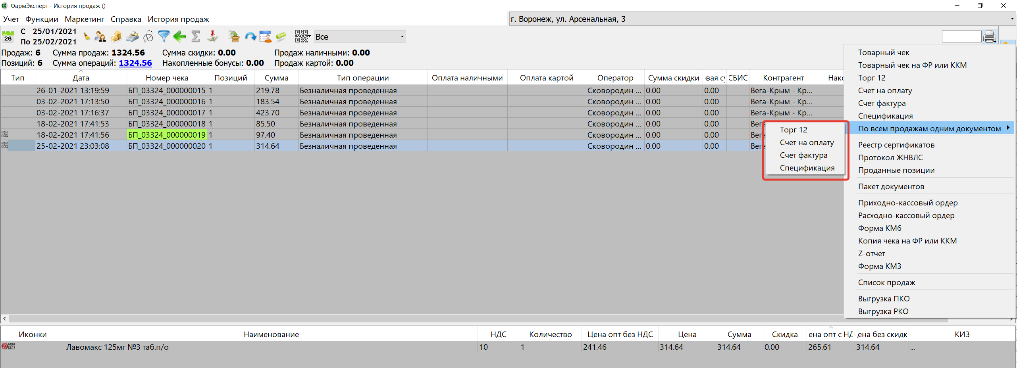Open the QR code dropdown button
The height and width of the screenshot is (368, 1017).
[x=302, y=36]
